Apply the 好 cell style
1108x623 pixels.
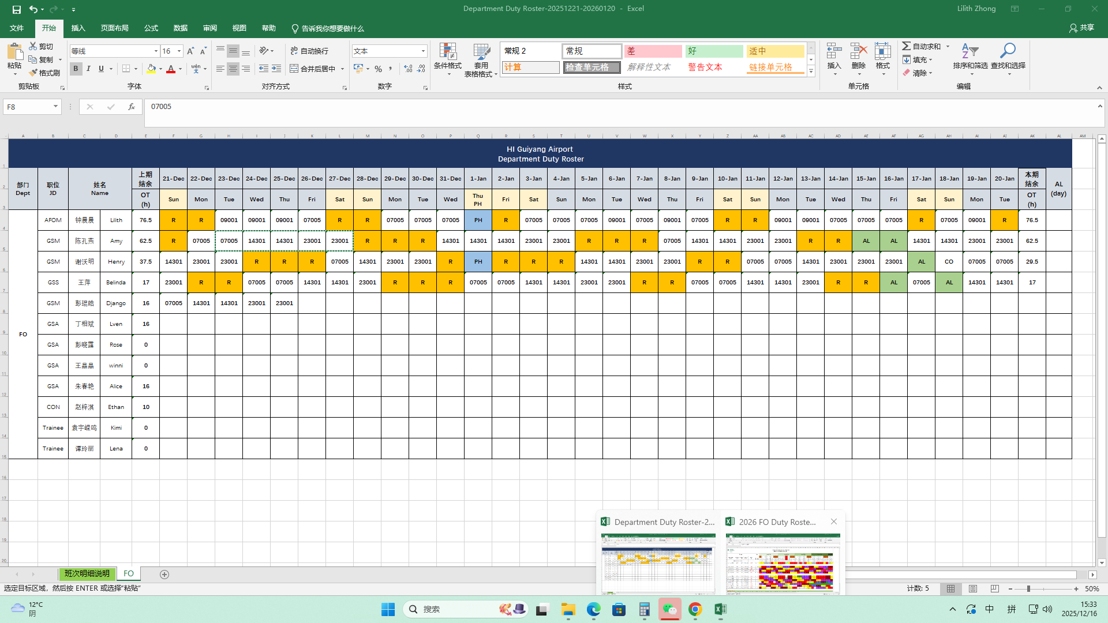tap(714, 51)
